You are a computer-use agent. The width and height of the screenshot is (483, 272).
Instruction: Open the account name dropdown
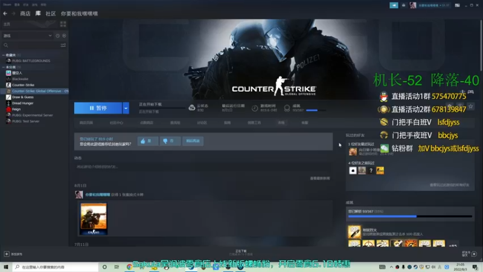point(433,5)
